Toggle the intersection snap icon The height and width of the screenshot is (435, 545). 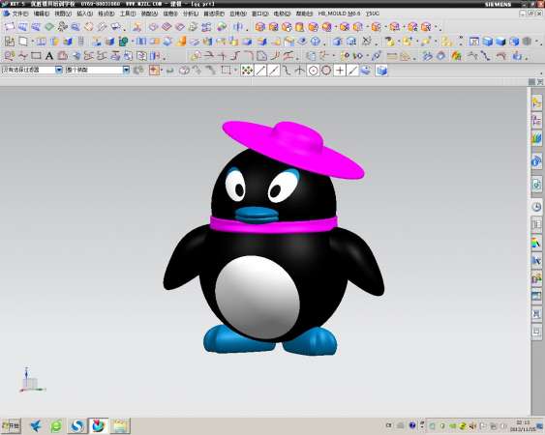[300, 71]
